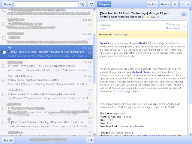Image resolution: width=192 pixels, height=144 pixels.
Task: Star the SocialMonkee email
Action: (x=89, y=94)
